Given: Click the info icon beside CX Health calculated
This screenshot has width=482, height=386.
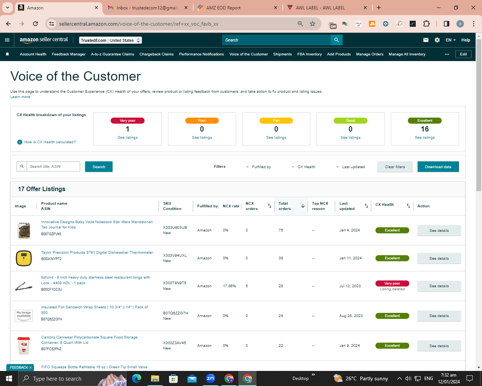Looking at the screenshot, I should click(x=20, y=142).
